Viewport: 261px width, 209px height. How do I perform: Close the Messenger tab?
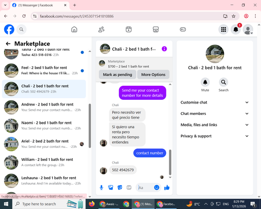tap(65, 5)
